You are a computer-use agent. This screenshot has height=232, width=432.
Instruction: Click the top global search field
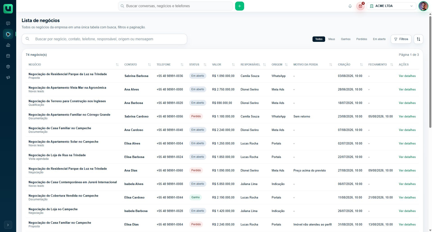point(175,6)
